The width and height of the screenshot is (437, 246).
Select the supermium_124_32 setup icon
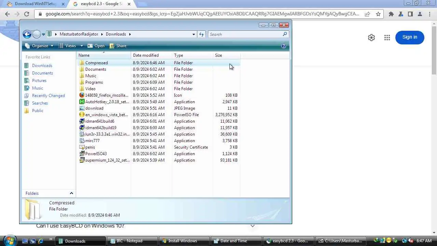pos(82,160)
